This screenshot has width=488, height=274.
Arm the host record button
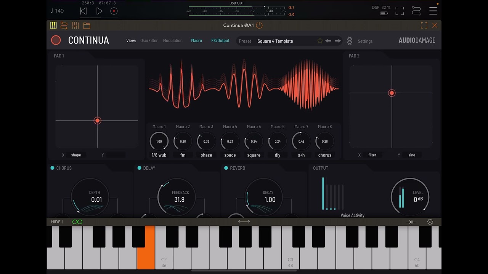click(114, 11)
